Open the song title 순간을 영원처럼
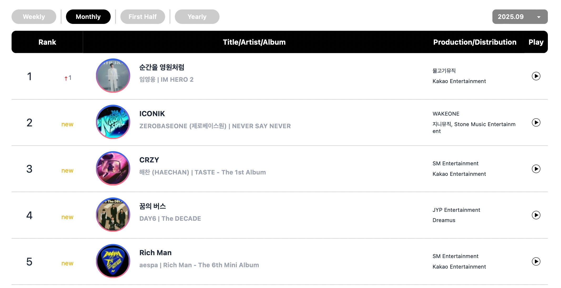561x288 pixels. coord(162,68)
